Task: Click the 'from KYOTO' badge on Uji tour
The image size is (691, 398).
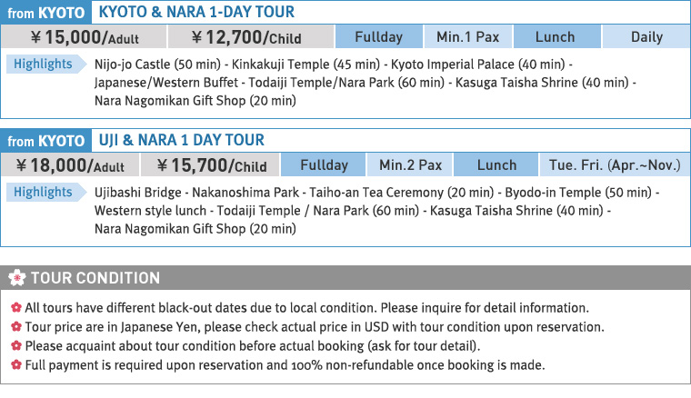Action: coord(45,141)
